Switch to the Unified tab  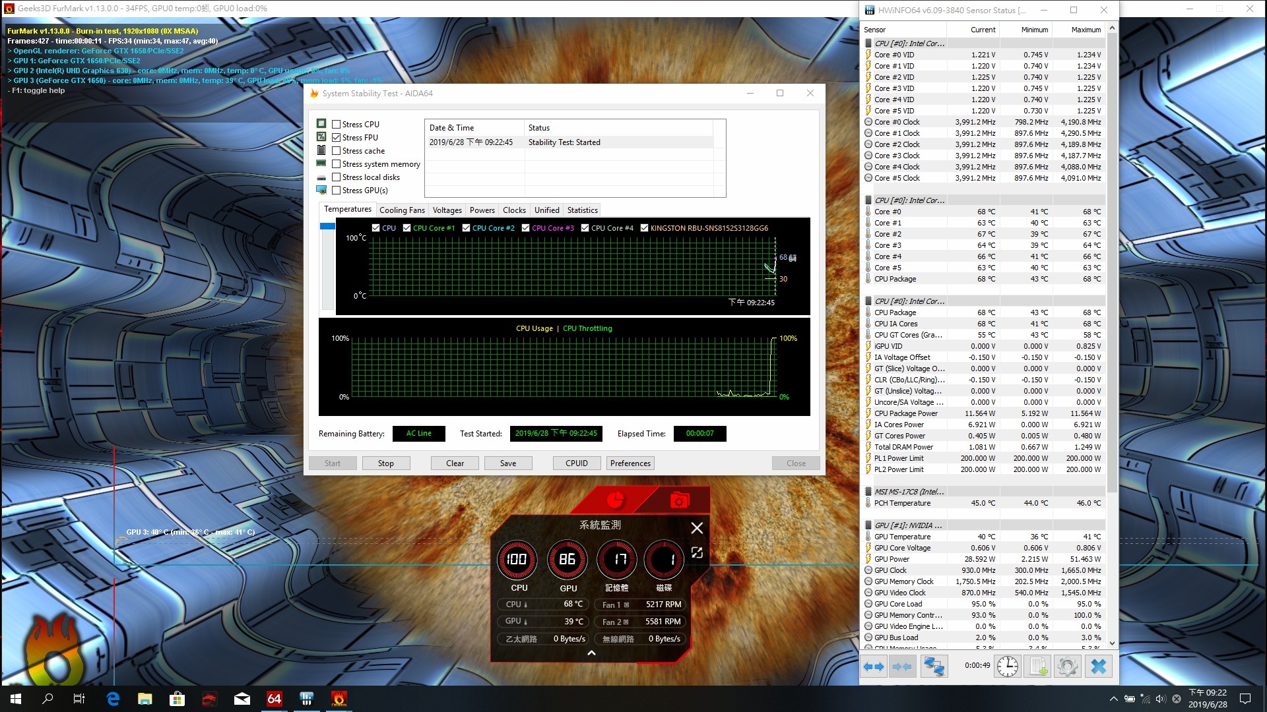click(547, 210)
